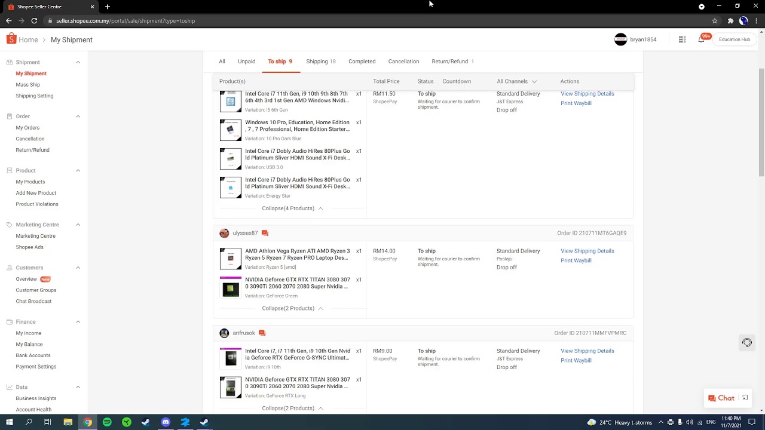The image size is (765, 430).
Task: Open File Explorer from the taskbar
Action: point(68,422)
